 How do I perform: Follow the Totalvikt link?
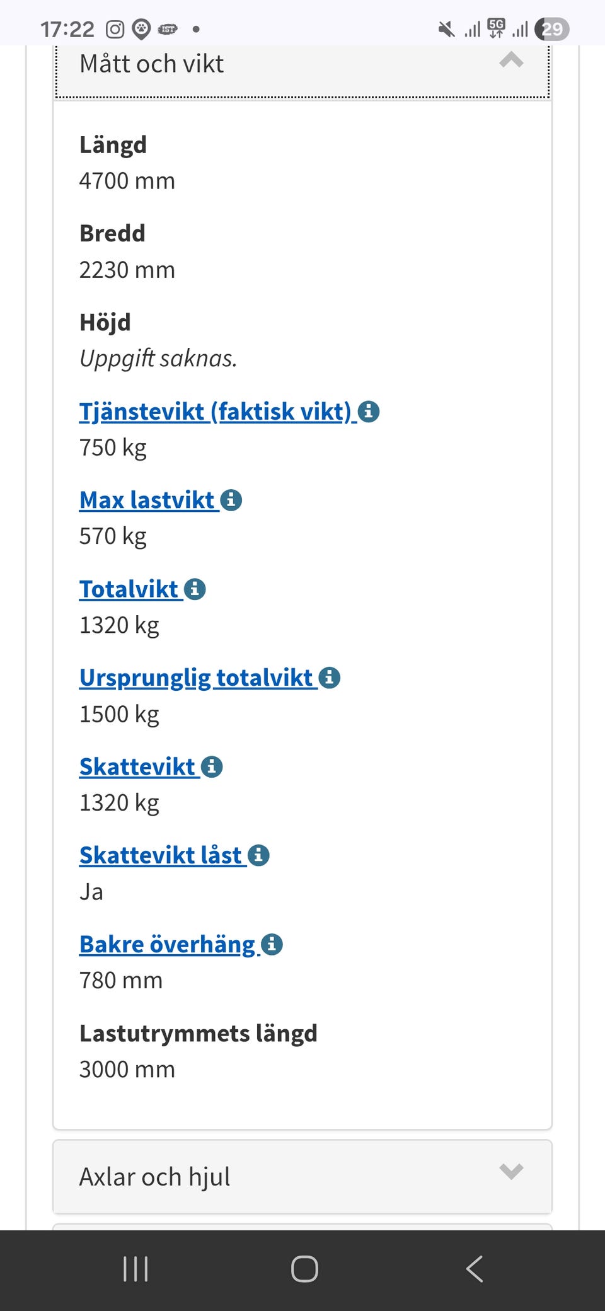tap(129, 589)
